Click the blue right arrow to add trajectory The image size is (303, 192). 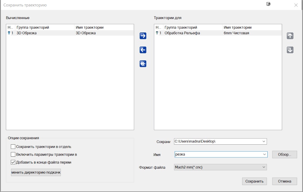tap(143, 36)
